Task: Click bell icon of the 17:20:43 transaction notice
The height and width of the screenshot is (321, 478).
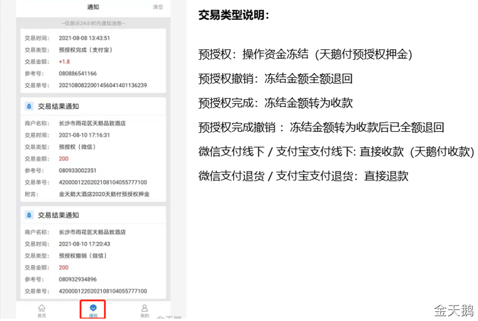Action: (x=29, y=215)
